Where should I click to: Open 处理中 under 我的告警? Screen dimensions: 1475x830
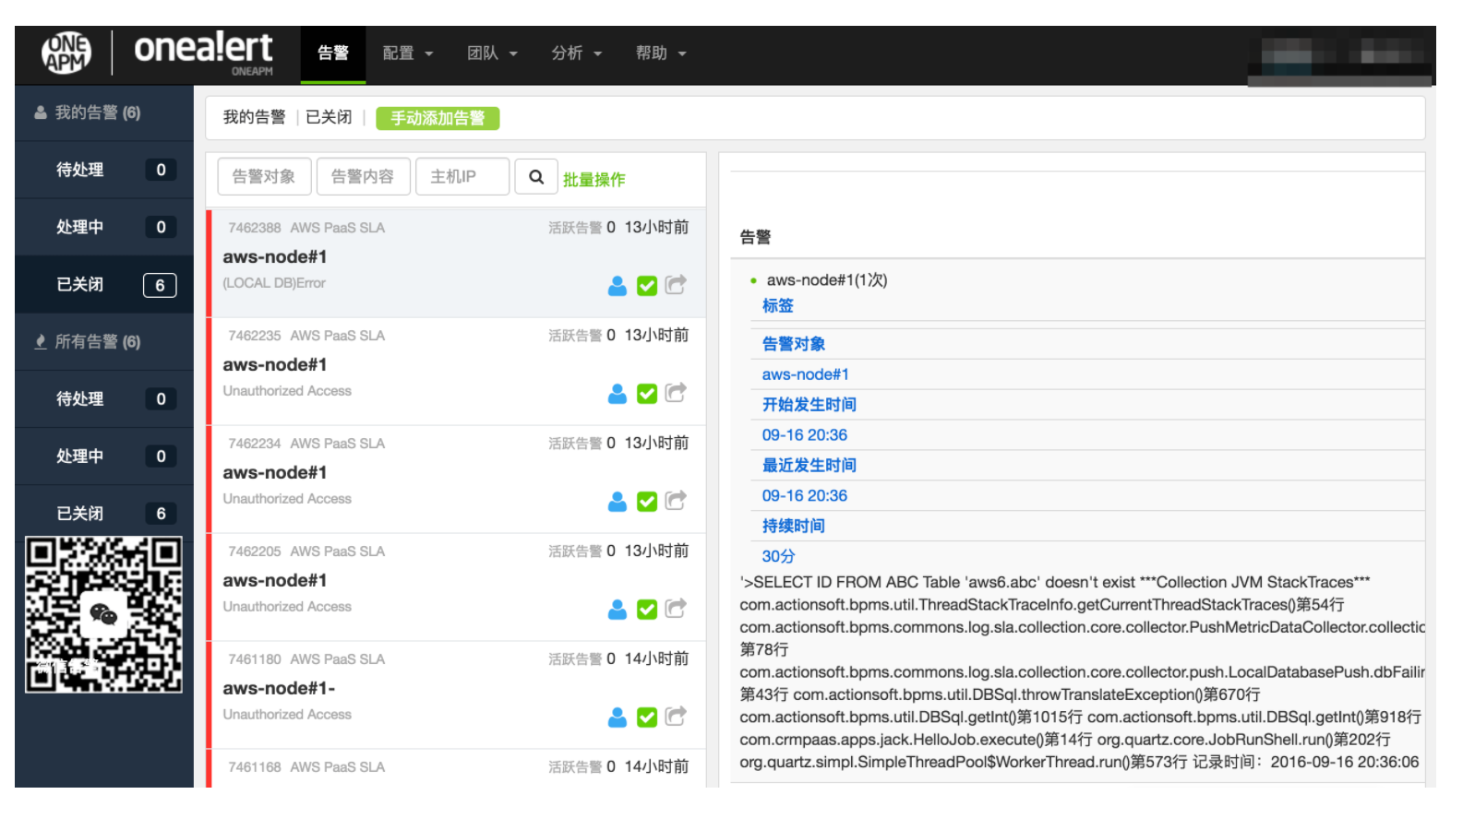[x=104, y=227]
